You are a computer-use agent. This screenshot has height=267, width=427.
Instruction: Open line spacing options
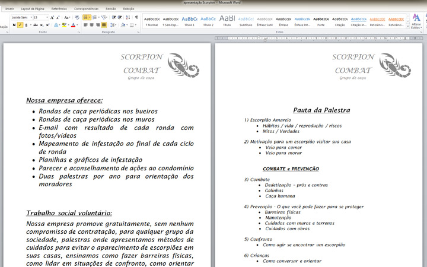(x=113, y=25)
